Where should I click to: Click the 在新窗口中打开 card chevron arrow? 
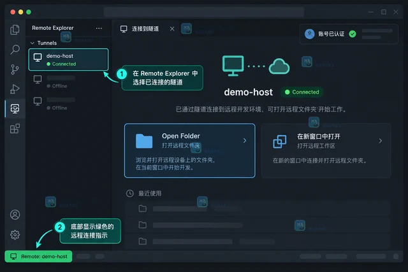coord(381,141)
